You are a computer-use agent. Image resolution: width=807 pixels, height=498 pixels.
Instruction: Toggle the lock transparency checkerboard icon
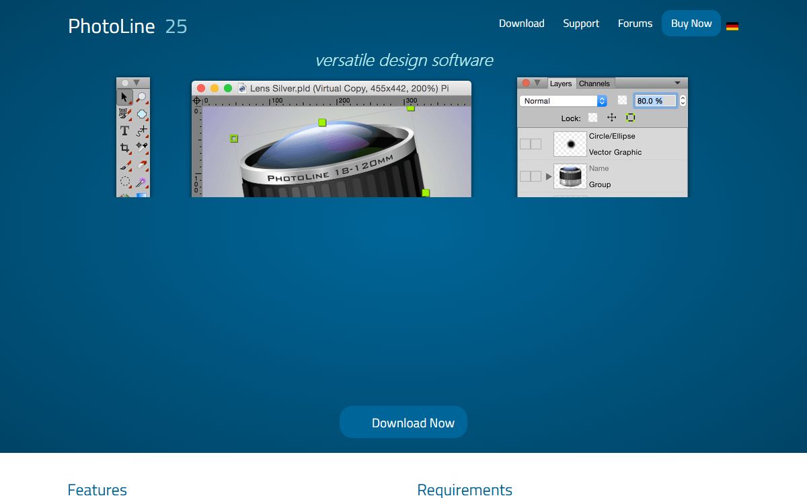(x=592, y=117)
